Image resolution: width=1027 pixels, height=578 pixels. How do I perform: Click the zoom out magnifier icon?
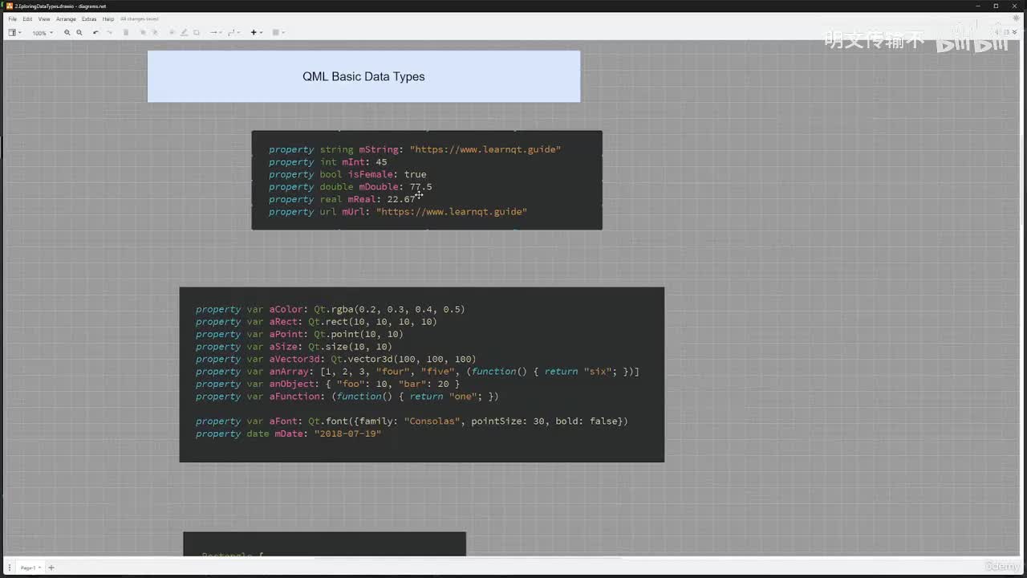[79, 33]
